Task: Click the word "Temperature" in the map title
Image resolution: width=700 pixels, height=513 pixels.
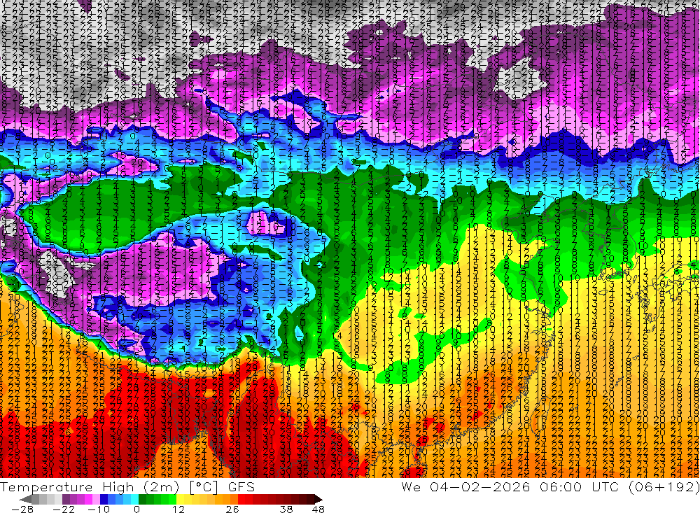Action: pos(46,487)
